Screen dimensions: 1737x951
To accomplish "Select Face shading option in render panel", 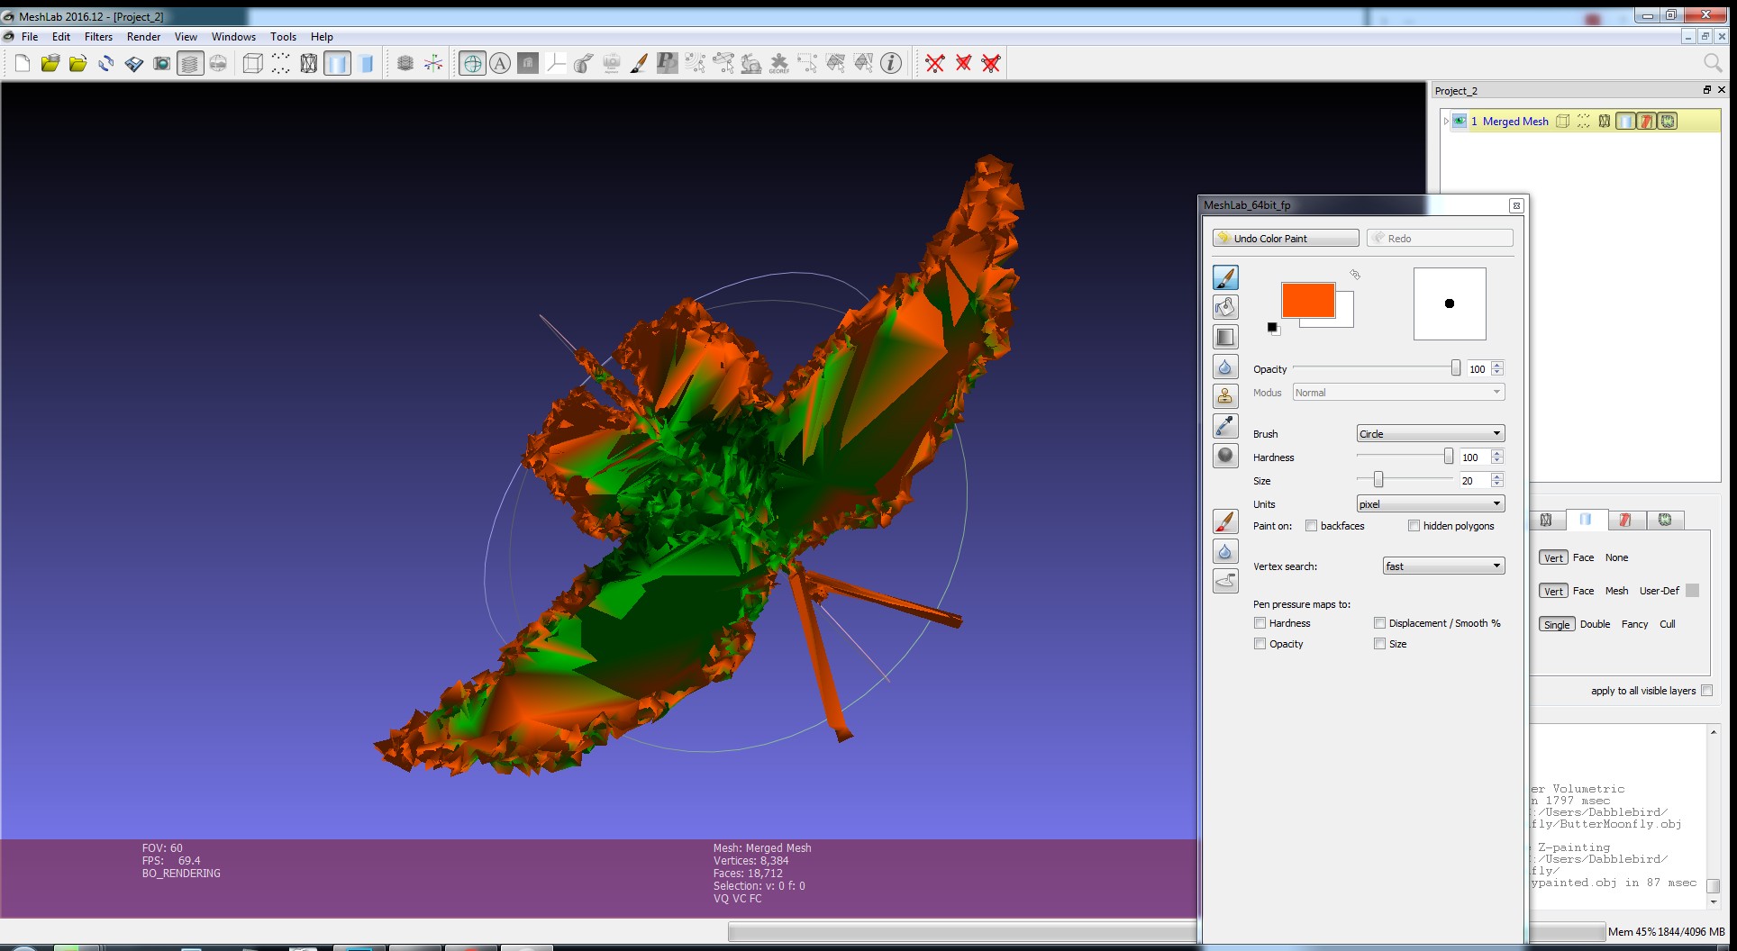I will [1583, 557].
